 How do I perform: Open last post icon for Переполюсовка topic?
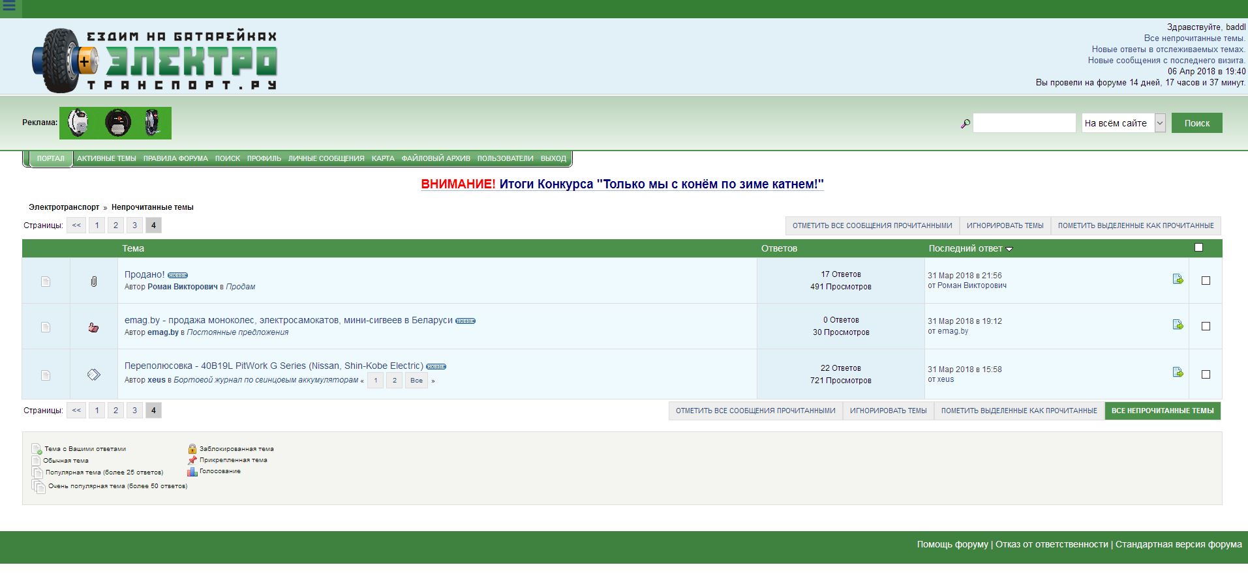pos(1178,373)
